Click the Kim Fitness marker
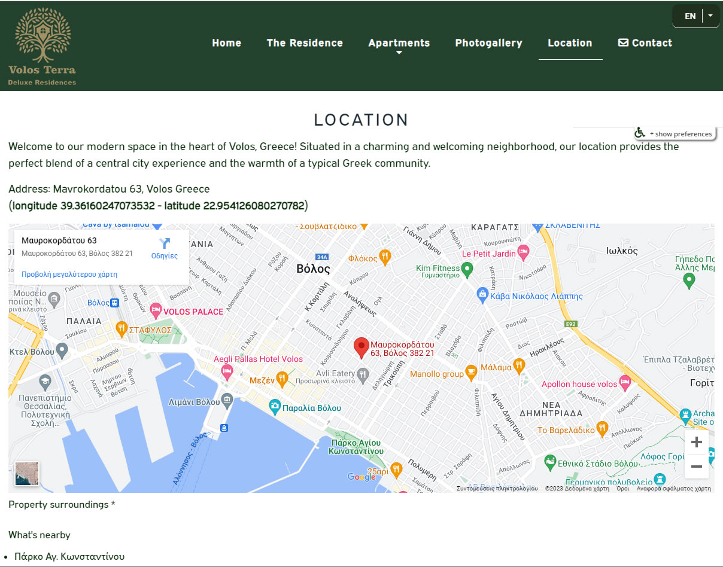 tap(468, 270)
